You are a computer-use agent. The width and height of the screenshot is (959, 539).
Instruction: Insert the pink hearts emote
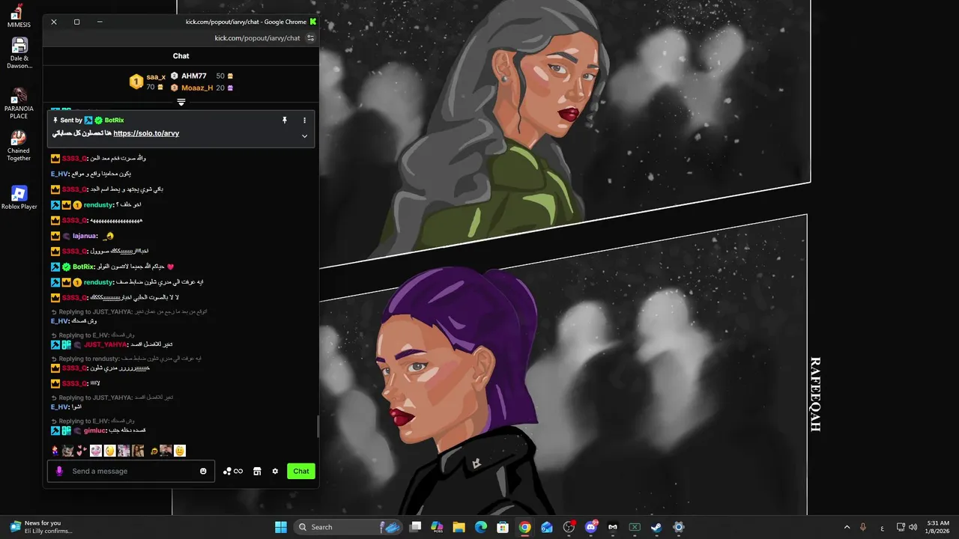[81, 451]
